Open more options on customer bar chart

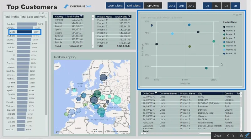(x=46, y=13)
